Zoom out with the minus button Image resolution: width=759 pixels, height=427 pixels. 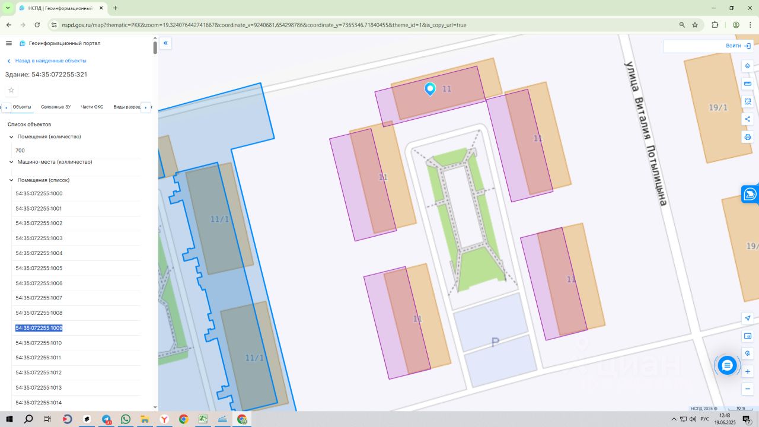point(748,389)
